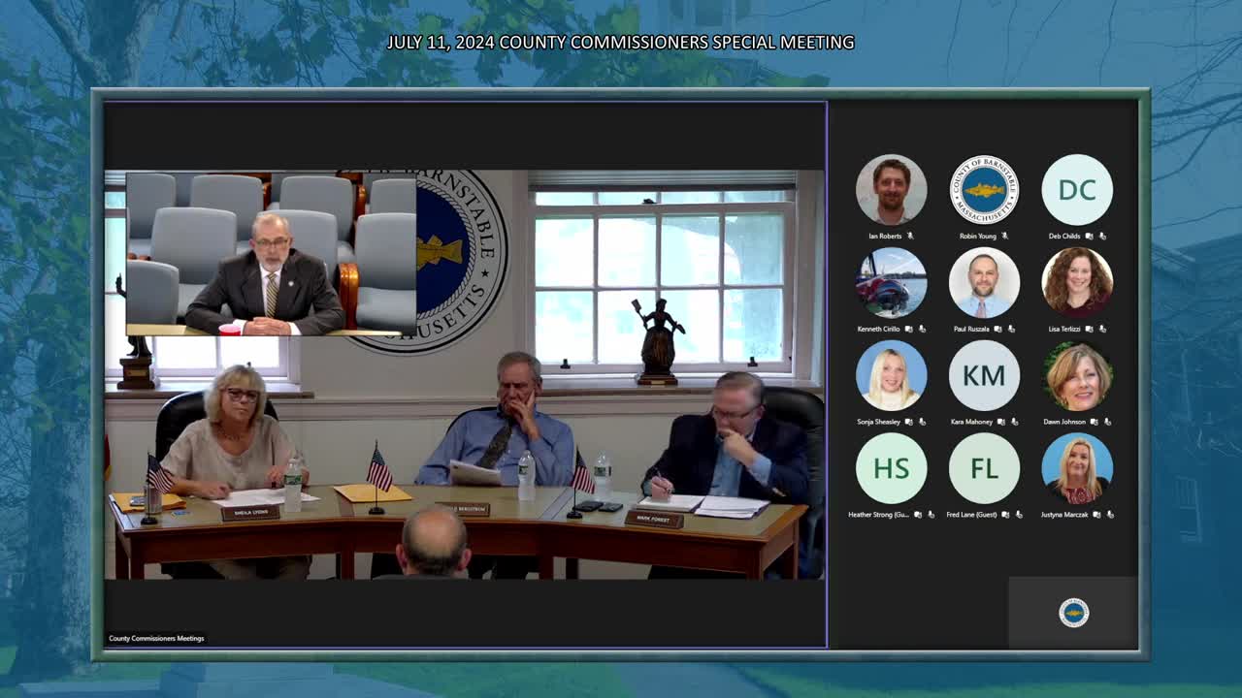The height and width of the screenshot is (698, 1242).
Task: Click the muted mic icon beside Paul Ruszala
Action: pyautogui.click(x=1012, y=329)
